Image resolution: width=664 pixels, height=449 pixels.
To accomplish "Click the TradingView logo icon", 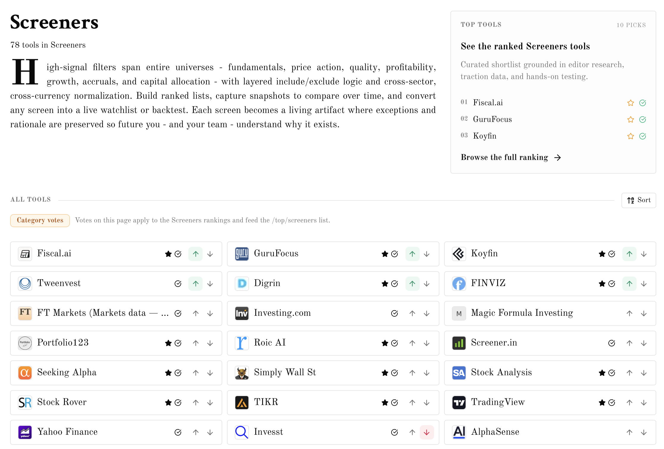I will [x=459, y=403].
